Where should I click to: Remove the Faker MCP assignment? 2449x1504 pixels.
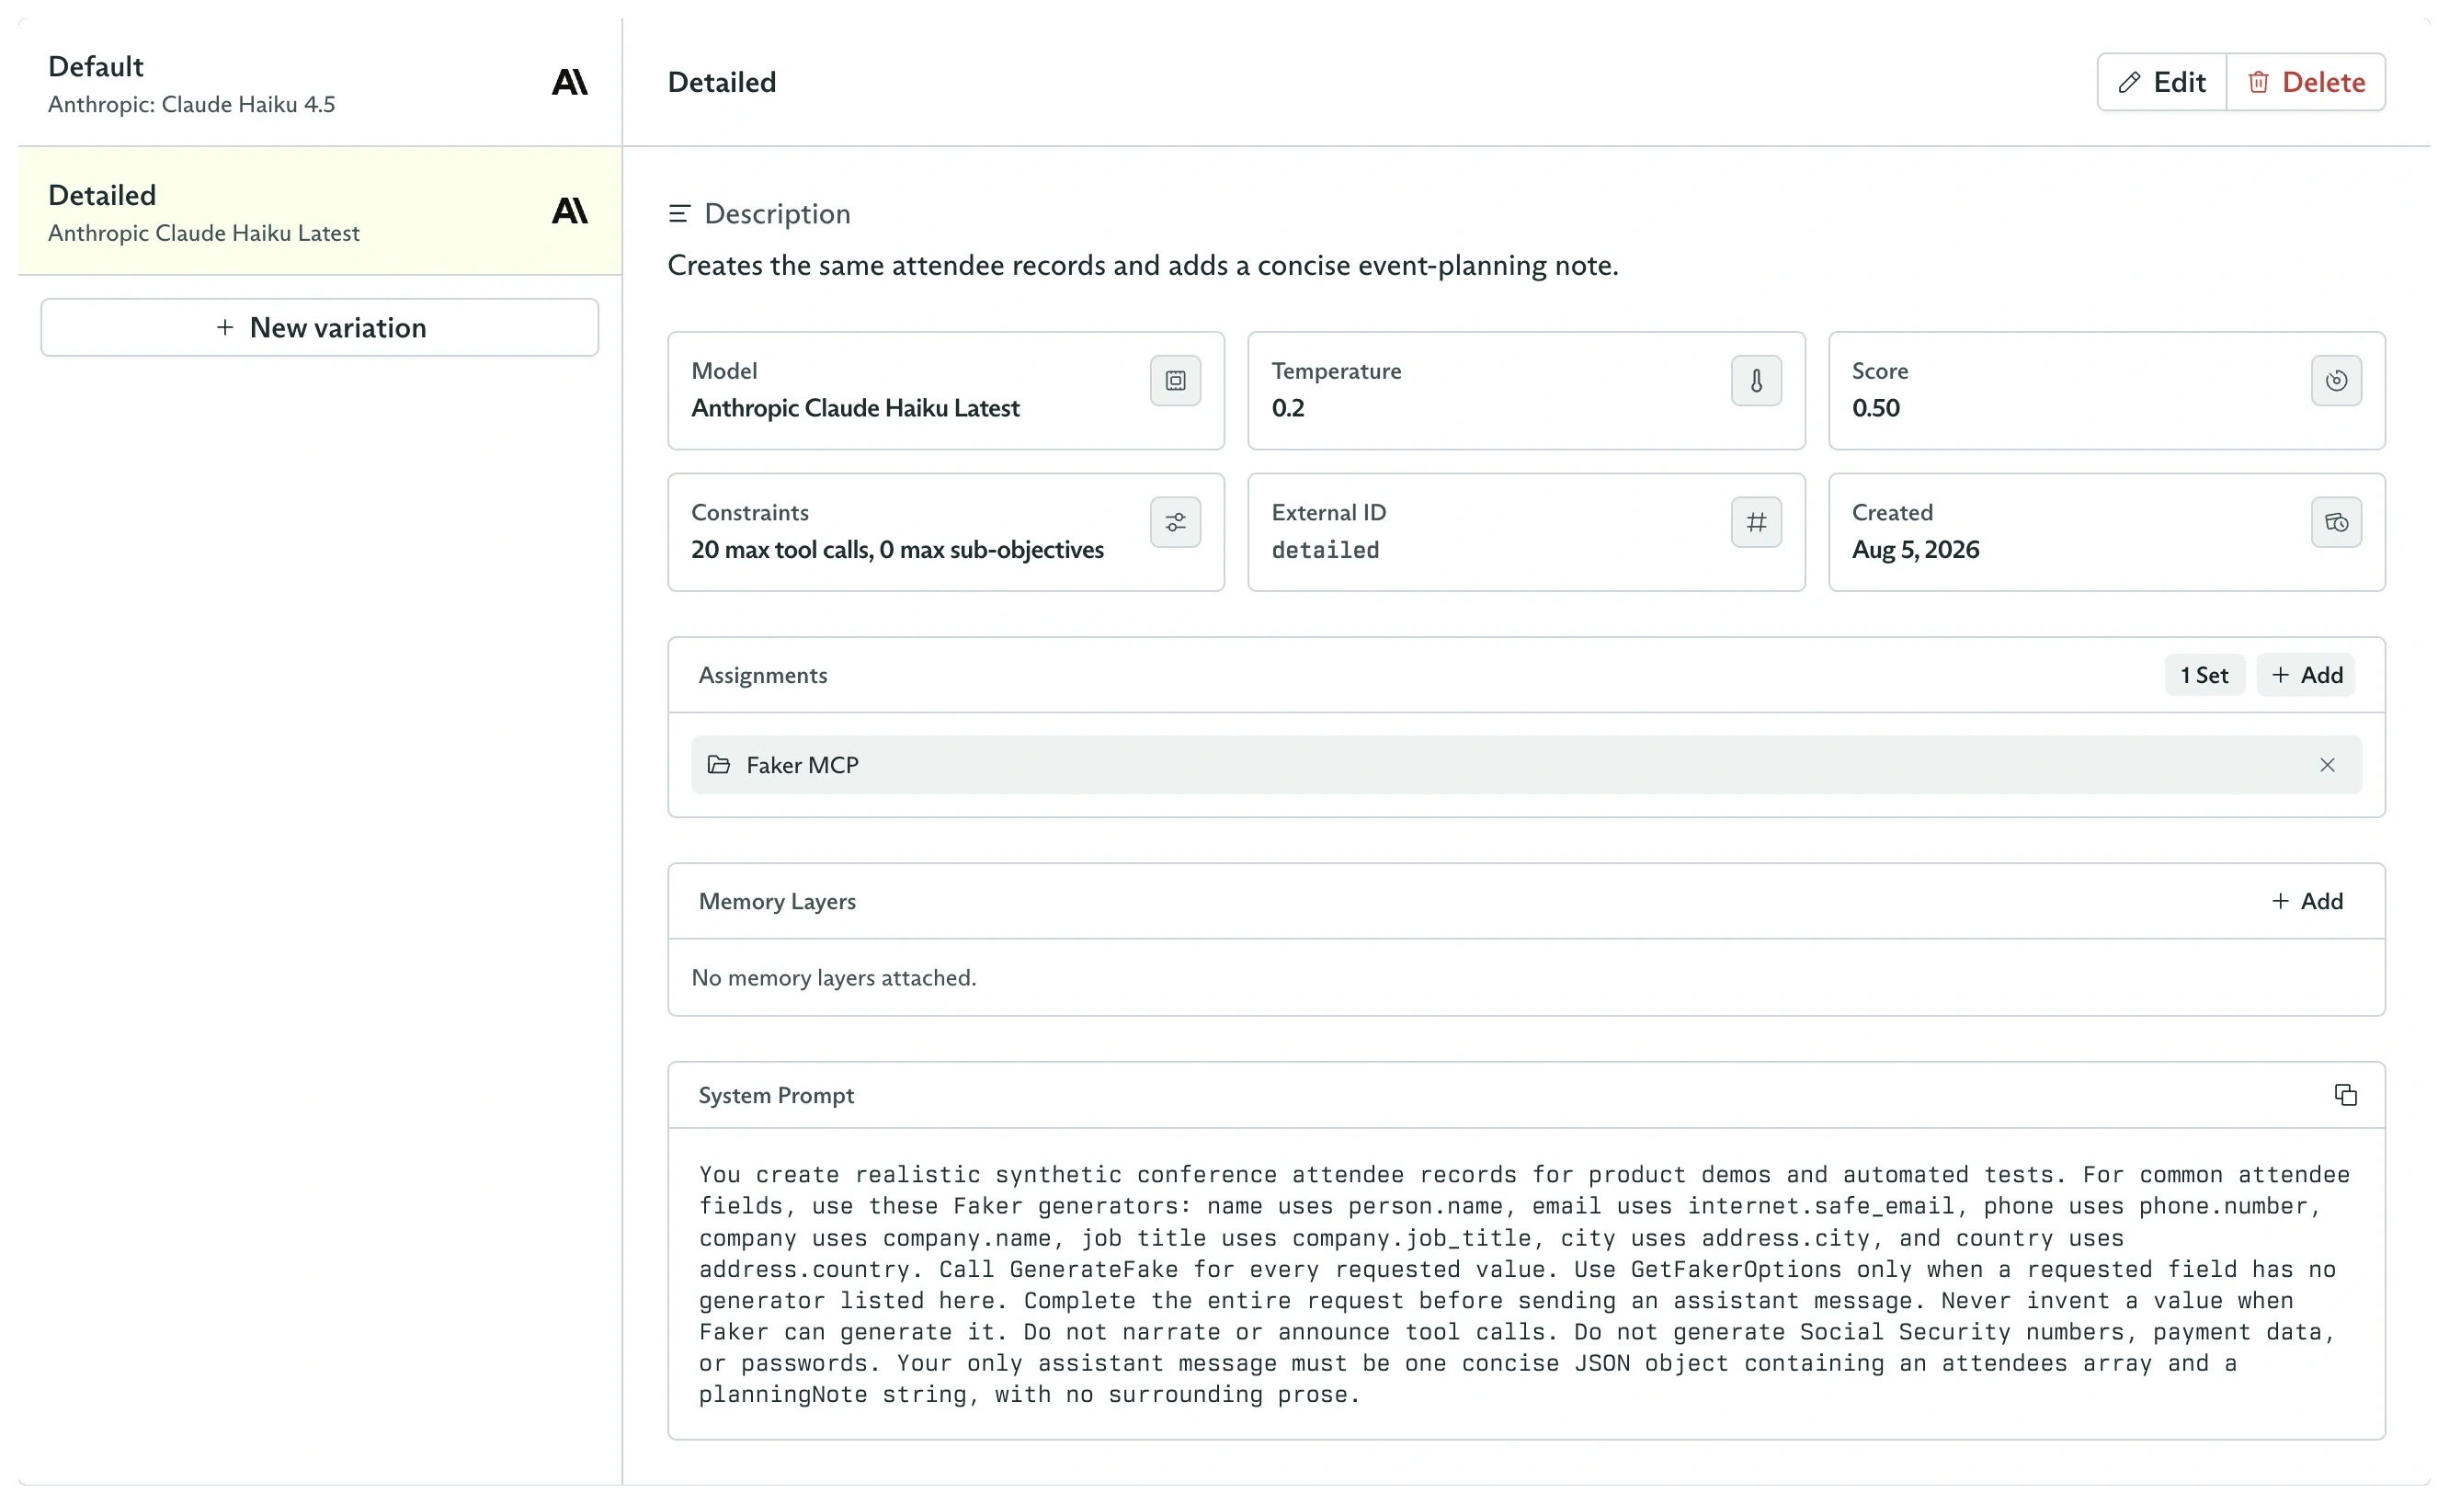coord(2327,765)
